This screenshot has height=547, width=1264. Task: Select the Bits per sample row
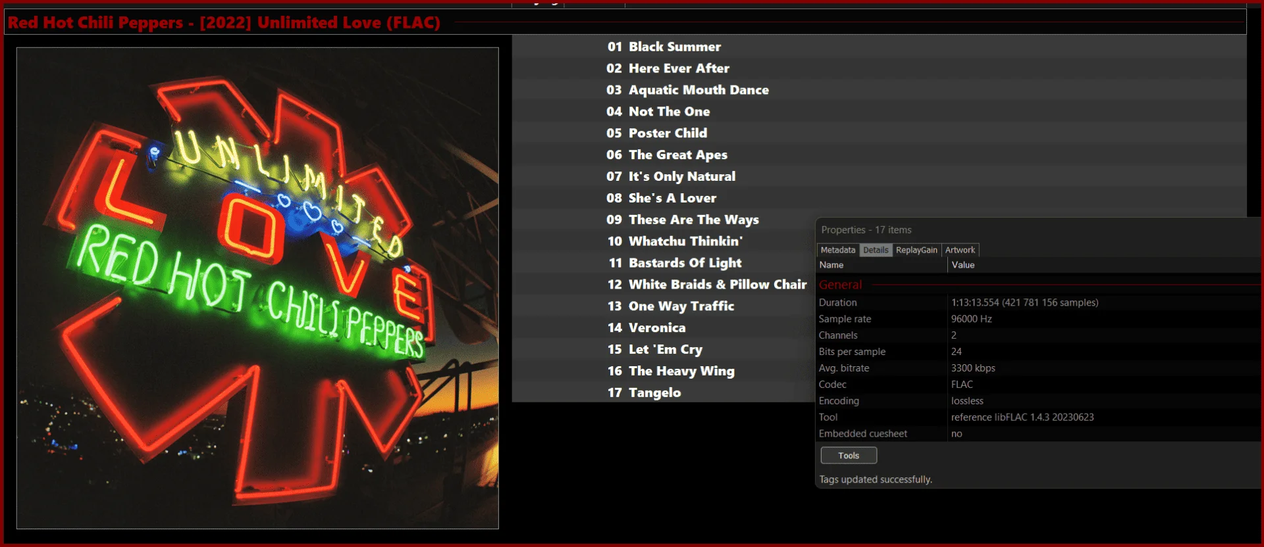click(1038, 352)
